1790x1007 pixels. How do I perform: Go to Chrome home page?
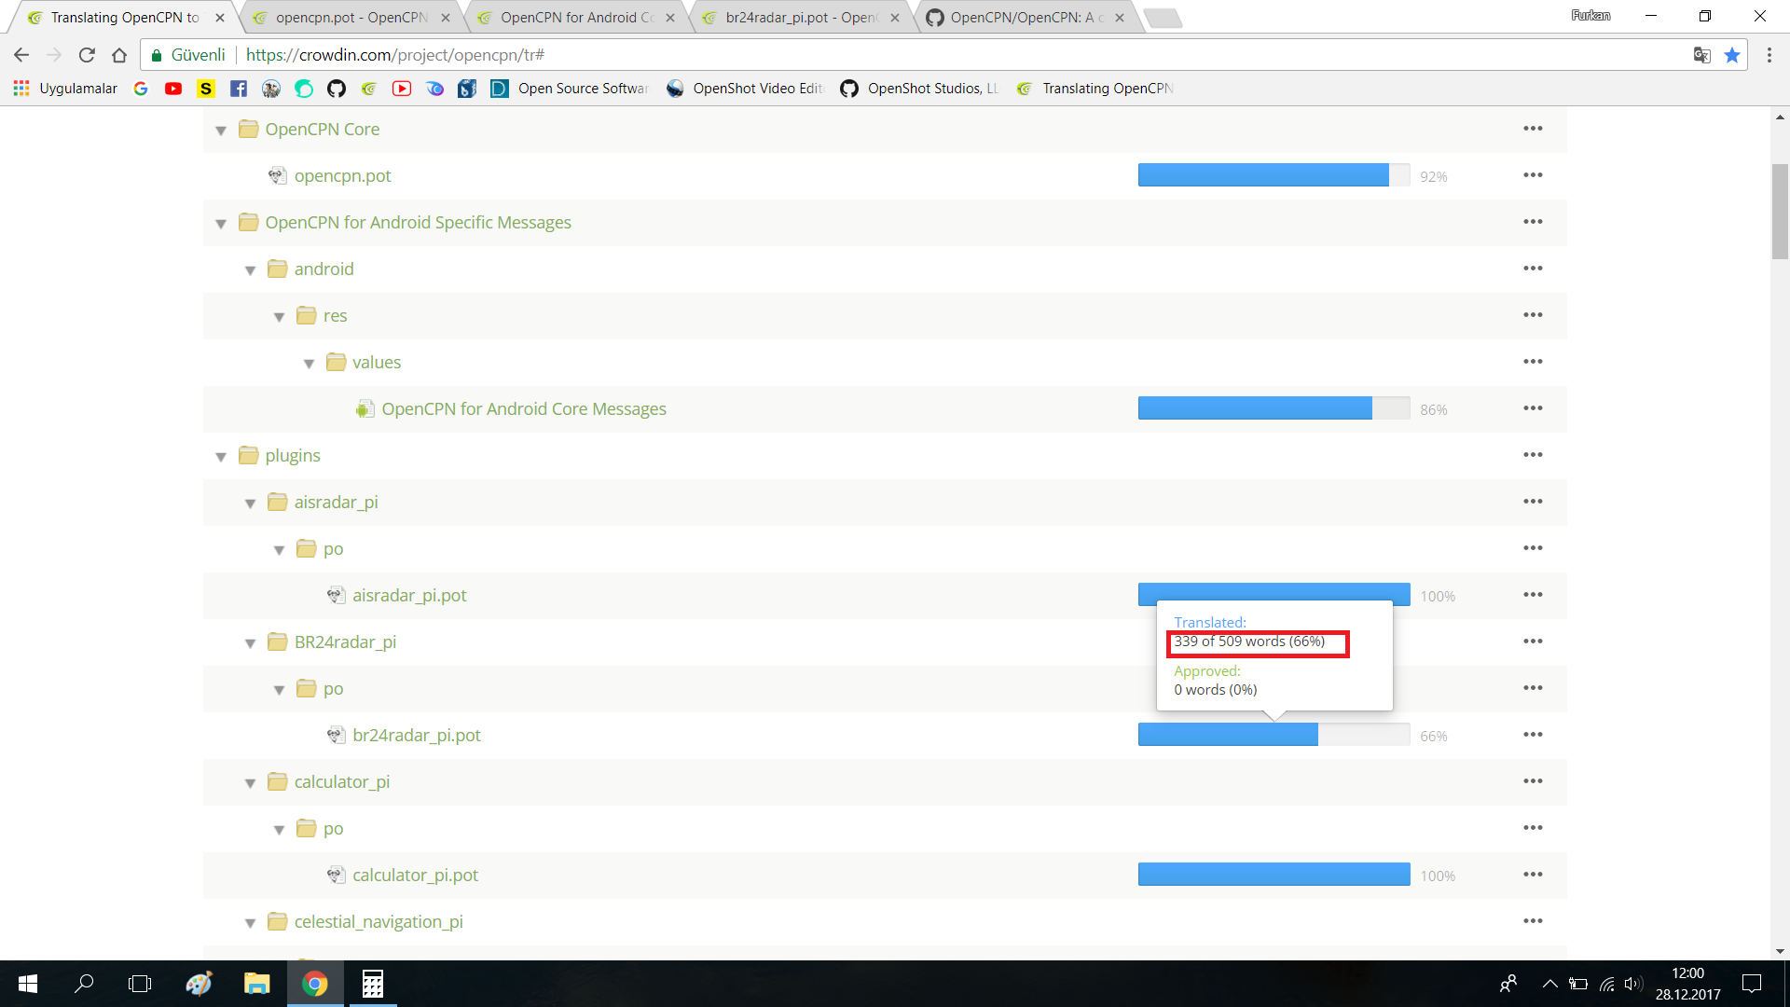point(119,55)
